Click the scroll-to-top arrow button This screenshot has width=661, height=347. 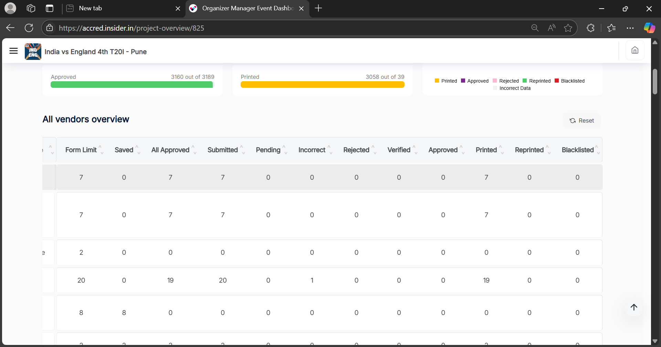coord(634,307)
